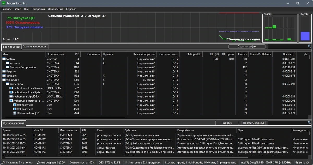Image resolution: width=313 pixels, height=165 pixels.
Task: Click the smss.exe process icon
Action: coord(8,63)
